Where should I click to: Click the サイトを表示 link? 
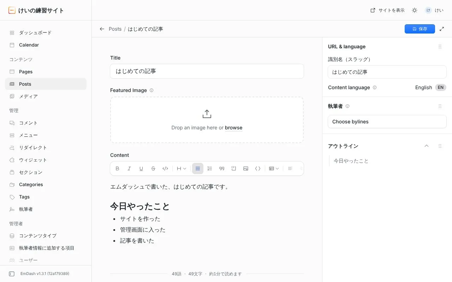387,10
